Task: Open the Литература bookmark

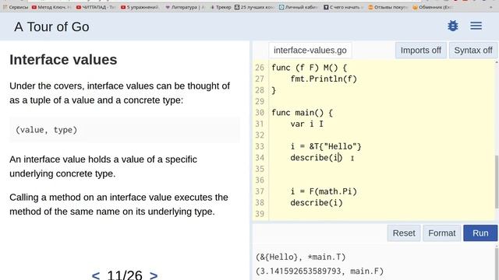Action: (x=185, y=7)
